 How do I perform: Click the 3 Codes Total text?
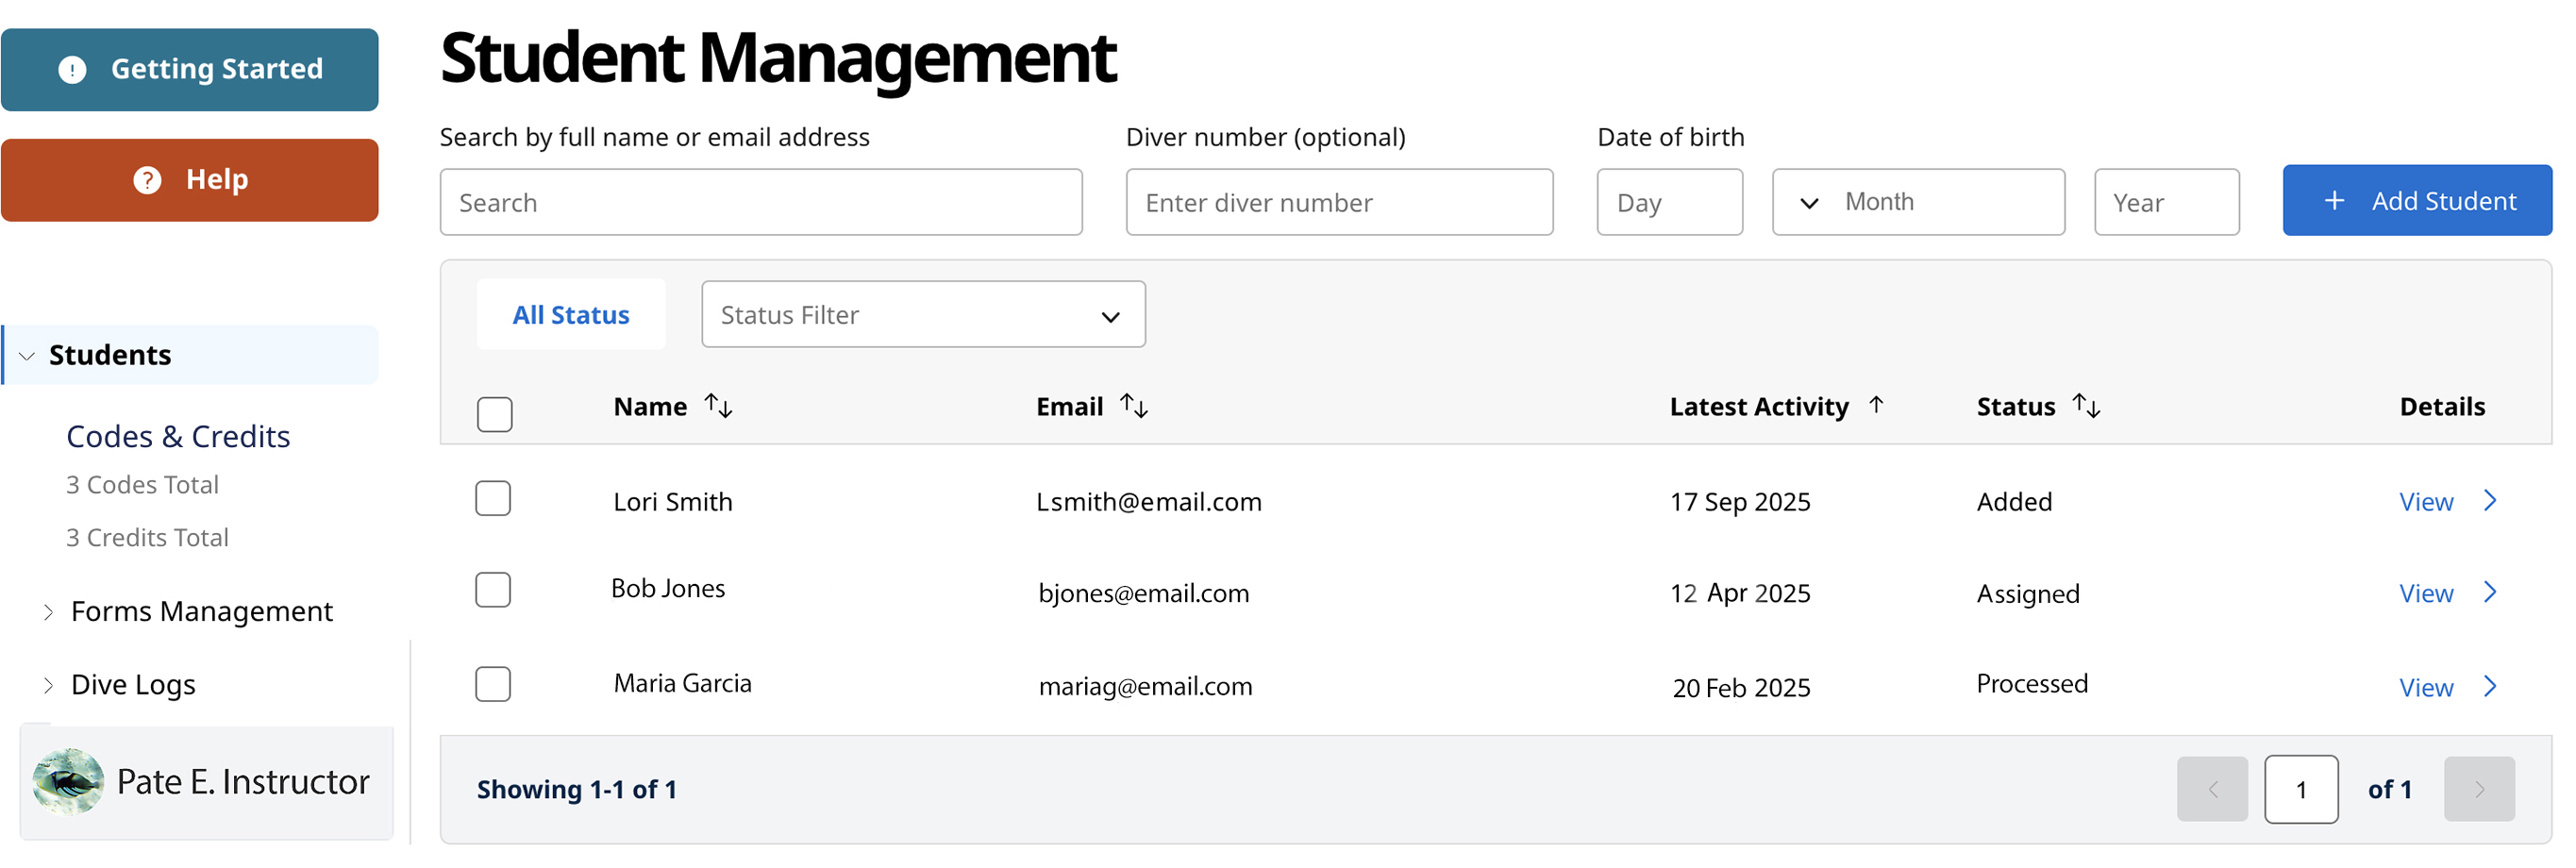point(142,486)
